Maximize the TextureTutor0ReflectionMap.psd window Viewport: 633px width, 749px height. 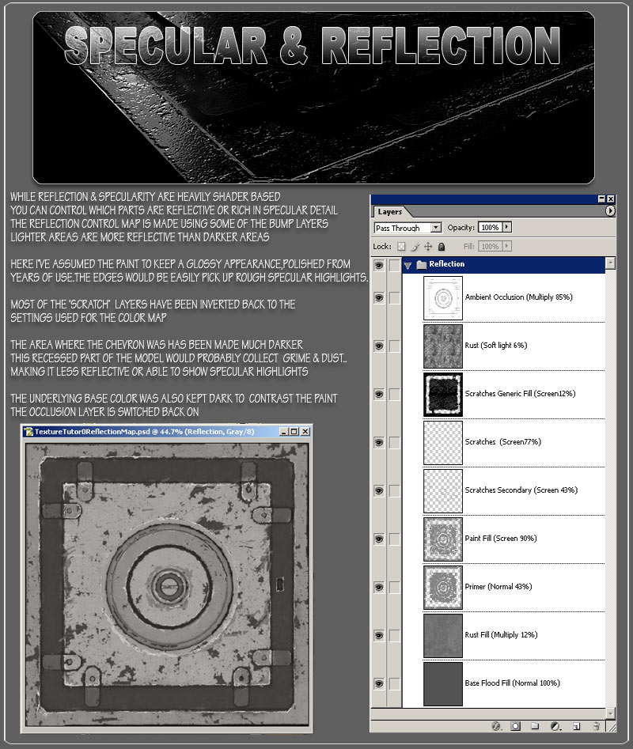[294, 431]
